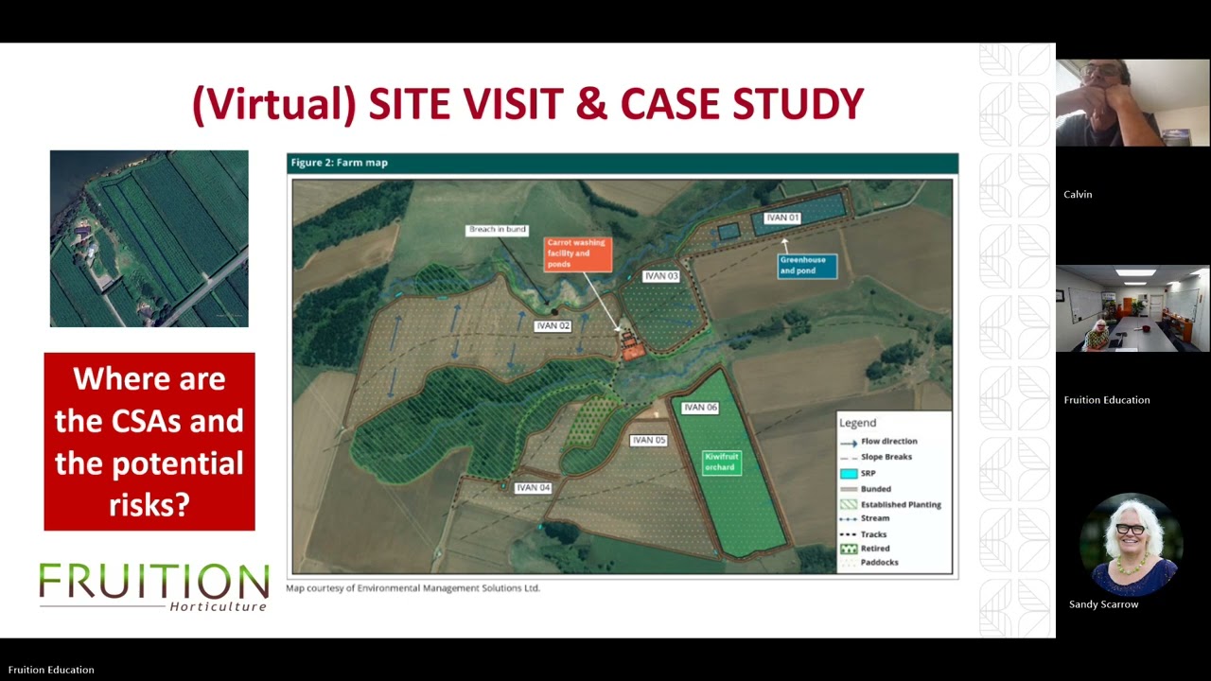Click the 'Bunded' legend entry
Screen dimensions: 1211x681
865,489
